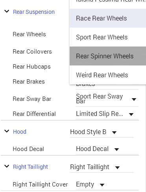Open the Rear Sway Bar dropdown arrow

coord(134,99)
